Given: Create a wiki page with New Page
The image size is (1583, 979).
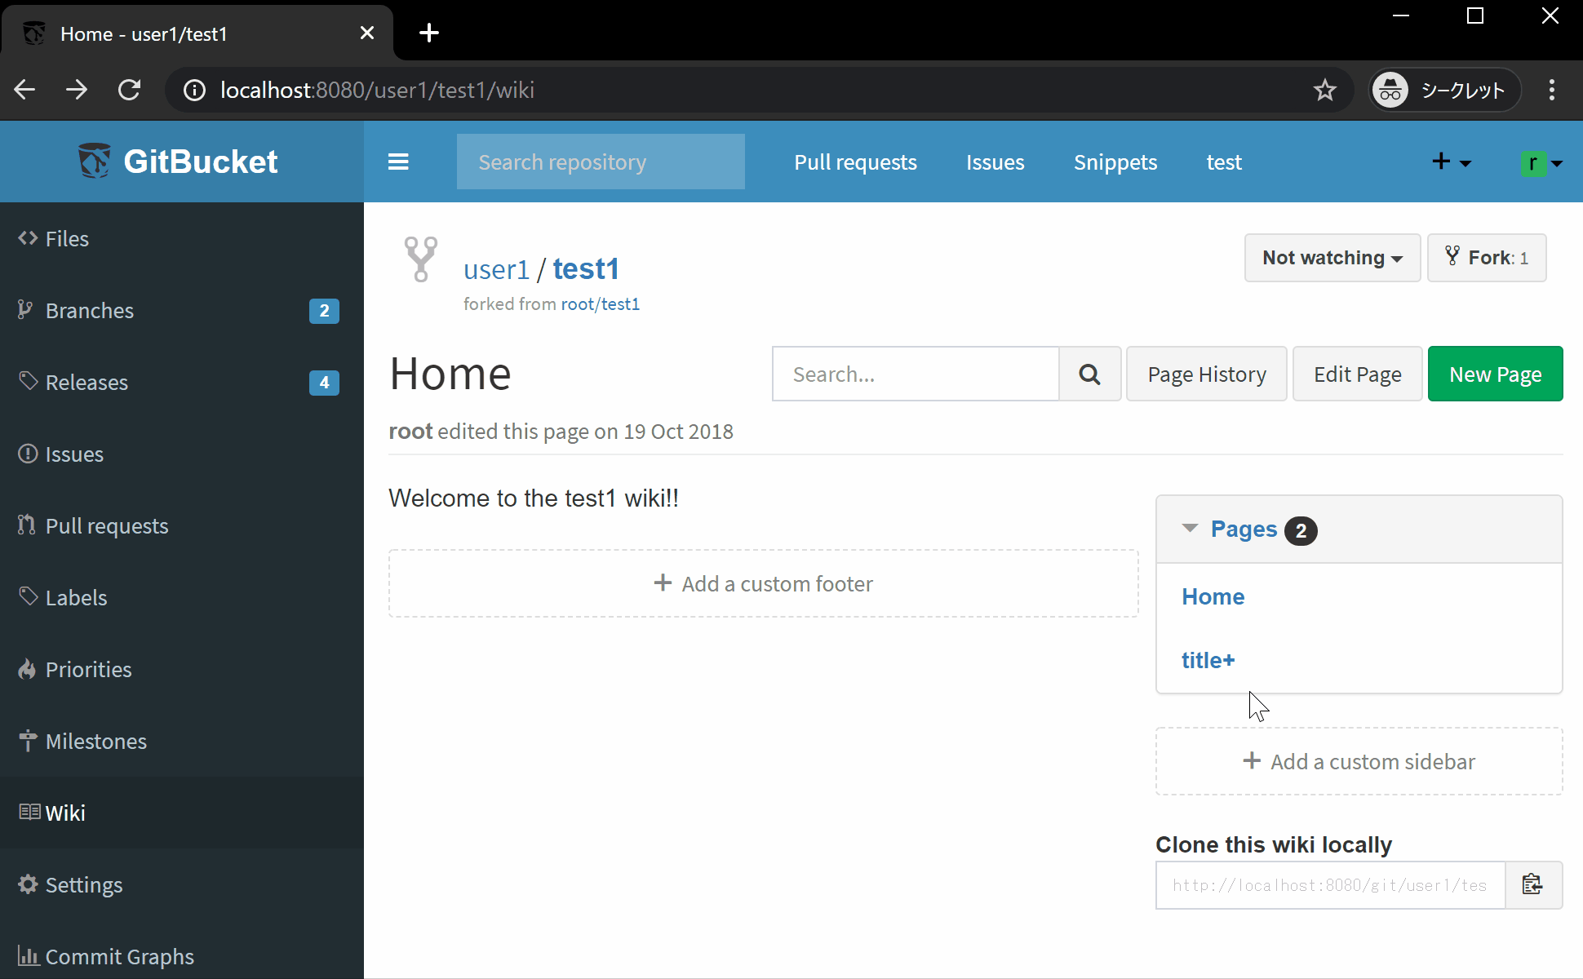Looking at the screenshot, I should pyautogui.click(x=1495, y=374).
